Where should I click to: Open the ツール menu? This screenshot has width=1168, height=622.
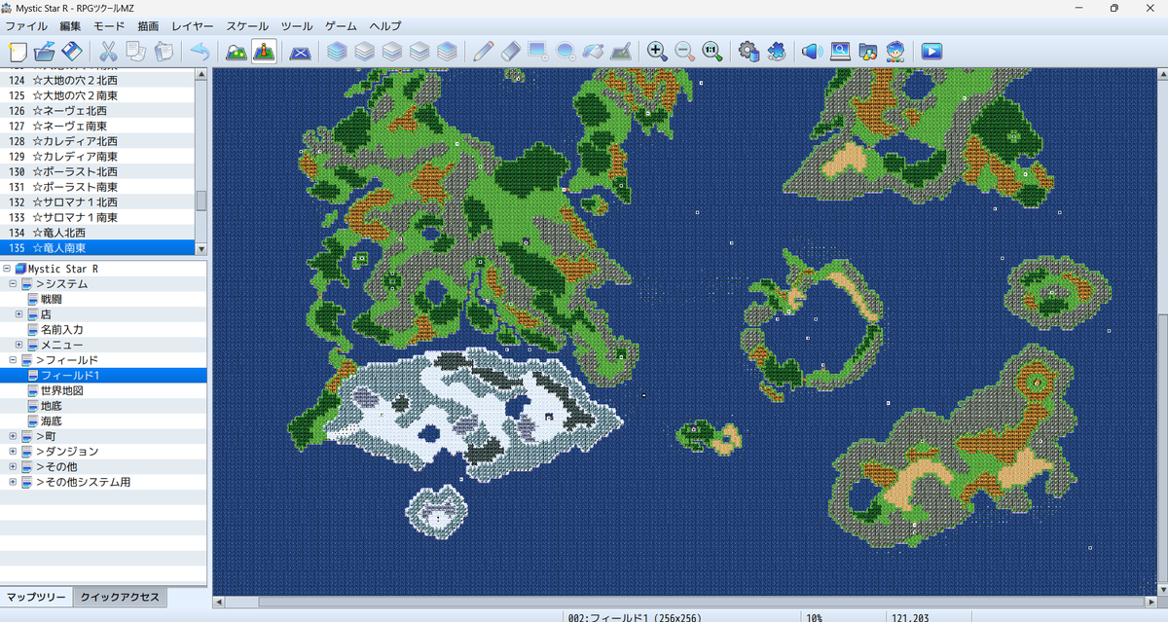(297, 26)
